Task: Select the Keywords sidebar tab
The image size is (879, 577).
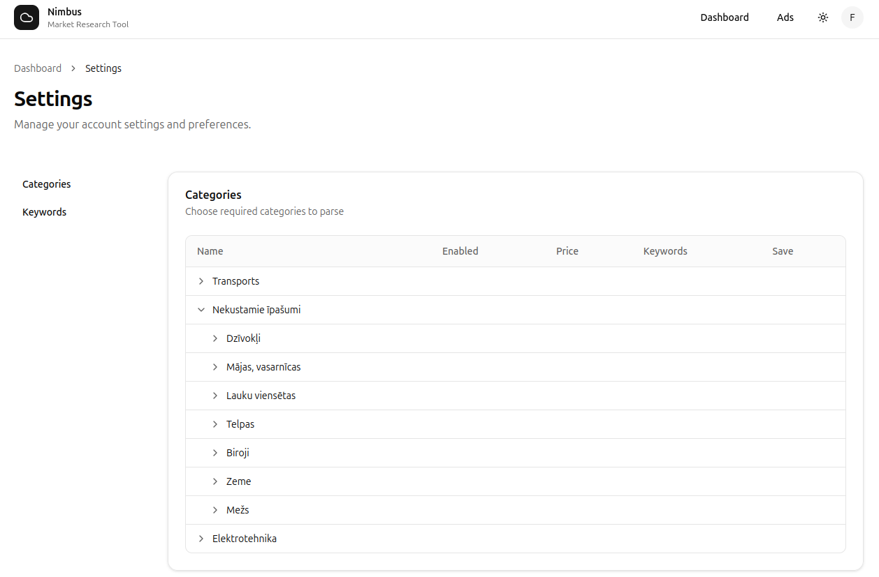Action: (x=44, y=212)
